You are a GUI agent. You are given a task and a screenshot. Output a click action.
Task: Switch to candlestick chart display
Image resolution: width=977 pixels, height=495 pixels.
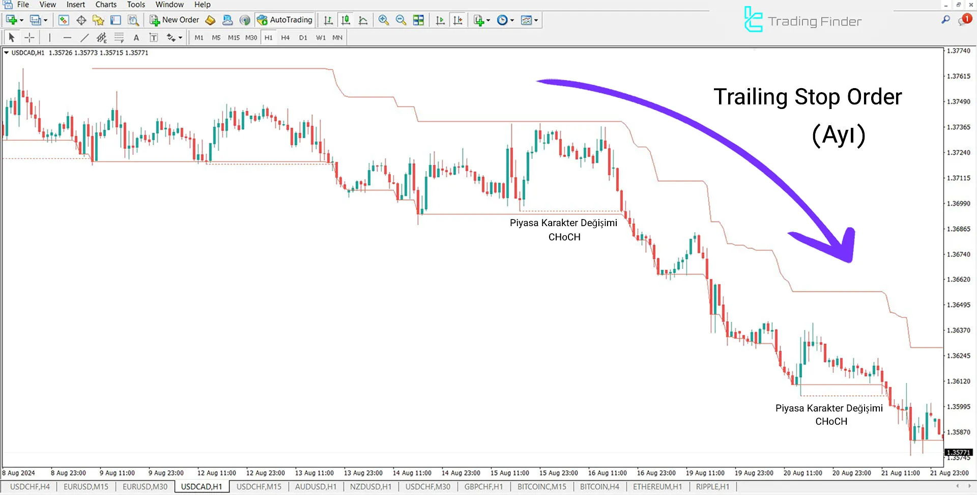(x=346, y=20)
